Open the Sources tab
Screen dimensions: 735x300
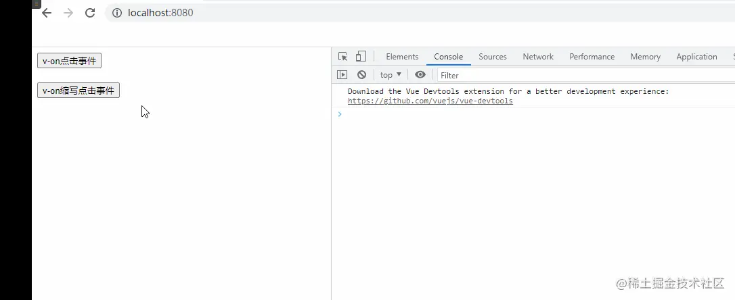493,57
